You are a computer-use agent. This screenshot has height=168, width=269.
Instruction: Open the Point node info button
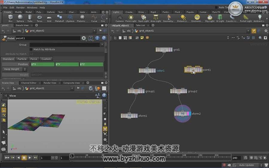[97, 38]
